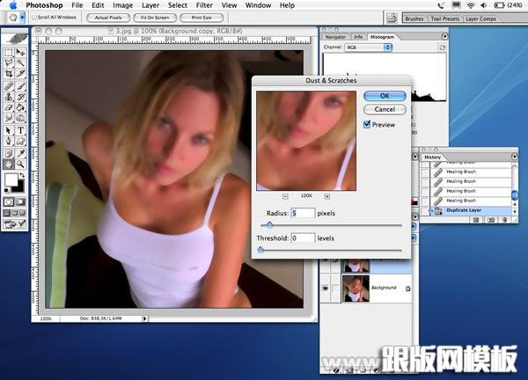Click Cancel in Dust & Scratches dialog
This screenshot has width=528, height=380.
385,109
